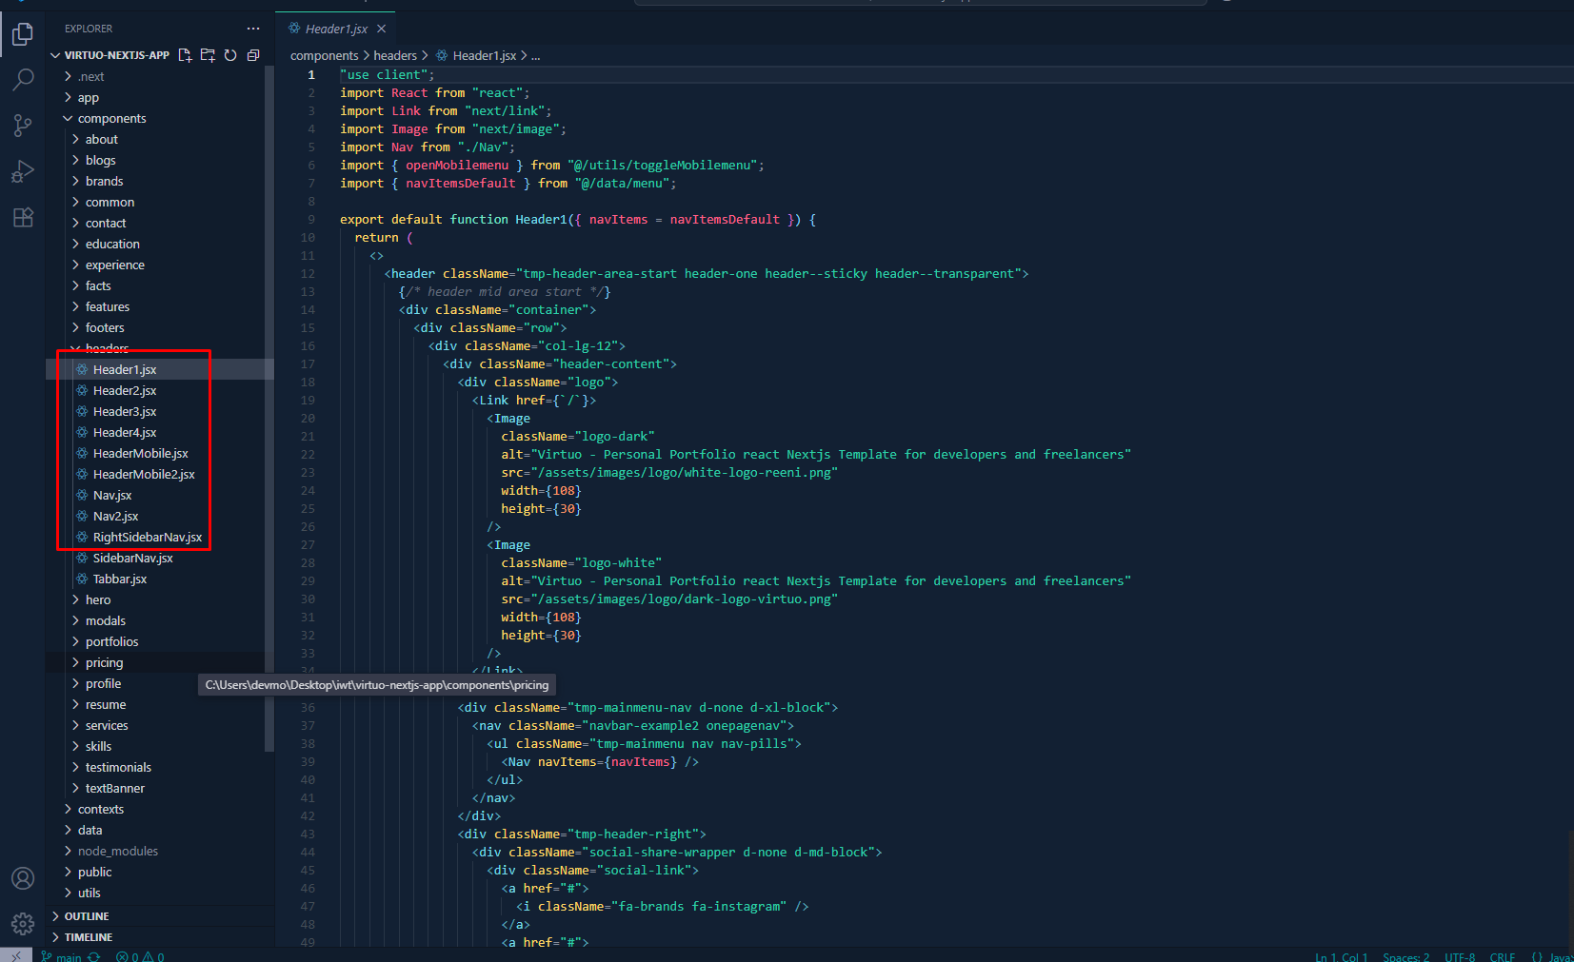The image size is (1574, 962).
Task: Refresh the explorer file tree
Action: pos(230,55)
